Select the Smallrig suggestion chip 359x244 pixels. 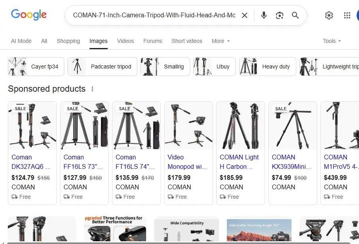(165, 67)
